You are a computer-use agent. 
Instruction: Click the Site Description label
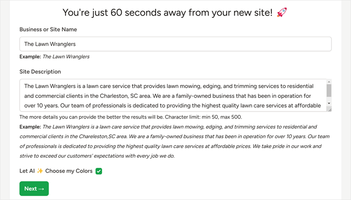[40, 72]
